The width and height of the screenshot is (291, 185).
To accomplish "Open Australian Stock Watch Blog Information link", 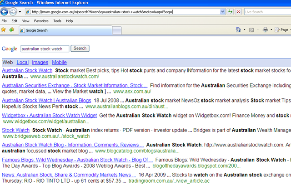I will click(73, 145).
